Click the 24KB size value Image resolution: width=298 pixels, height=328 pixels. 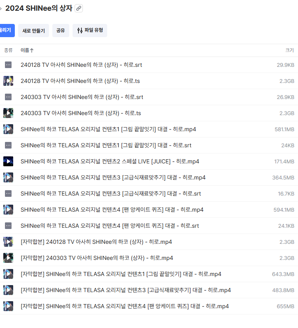click(x=288, y=145)
